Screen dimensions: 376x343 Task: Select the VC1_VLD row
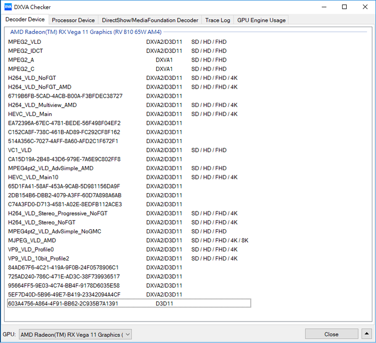coord(129,150)
